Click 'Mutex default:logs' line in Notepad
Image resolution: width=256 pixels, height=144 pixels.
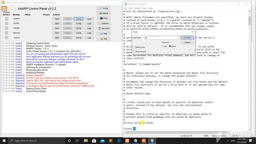[137, 94]
